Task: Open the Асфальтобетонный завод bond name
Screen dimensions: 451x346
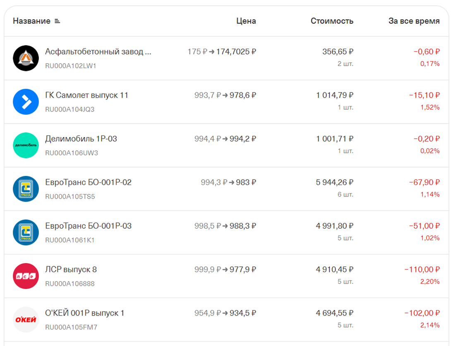Action: point(98,52)
